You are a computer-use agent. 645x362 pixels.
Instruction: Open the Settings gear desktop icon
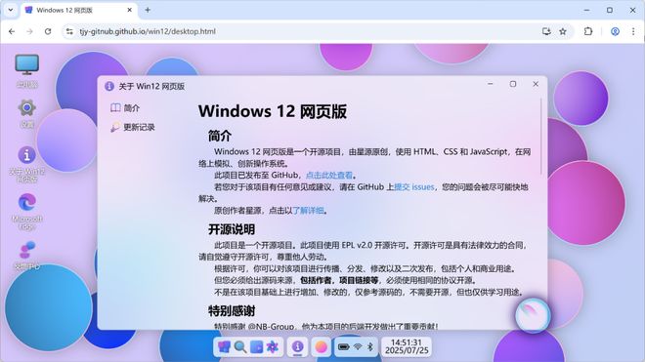[x=27, y=113]
